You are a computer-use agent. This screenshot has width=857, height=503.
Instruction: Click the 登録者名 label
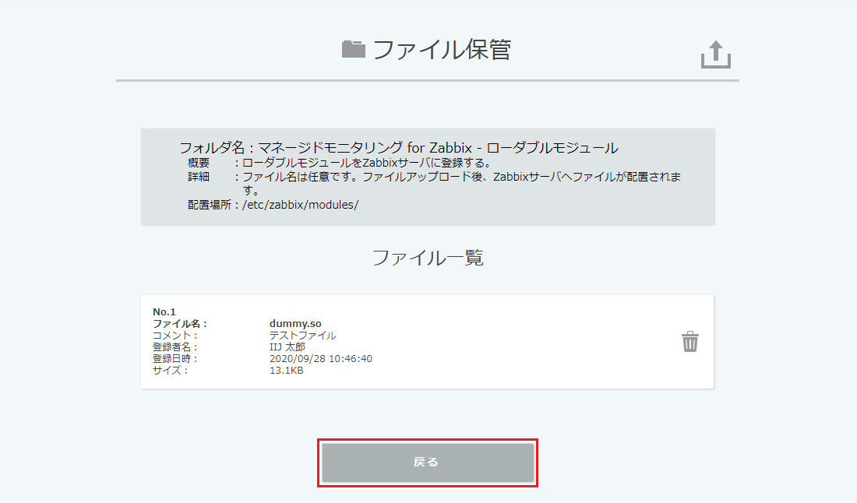click(x=175, y=346)
